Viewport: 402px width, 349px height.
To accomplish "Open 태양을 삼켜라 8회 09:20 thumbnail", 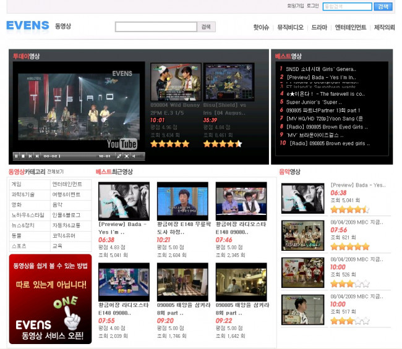I will 182,282.
